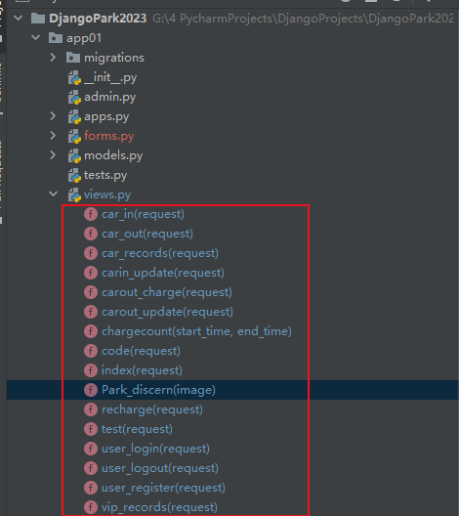Click the function icon next to code(request)
This screenshot has height=516, width=459.
coord(91,351)
